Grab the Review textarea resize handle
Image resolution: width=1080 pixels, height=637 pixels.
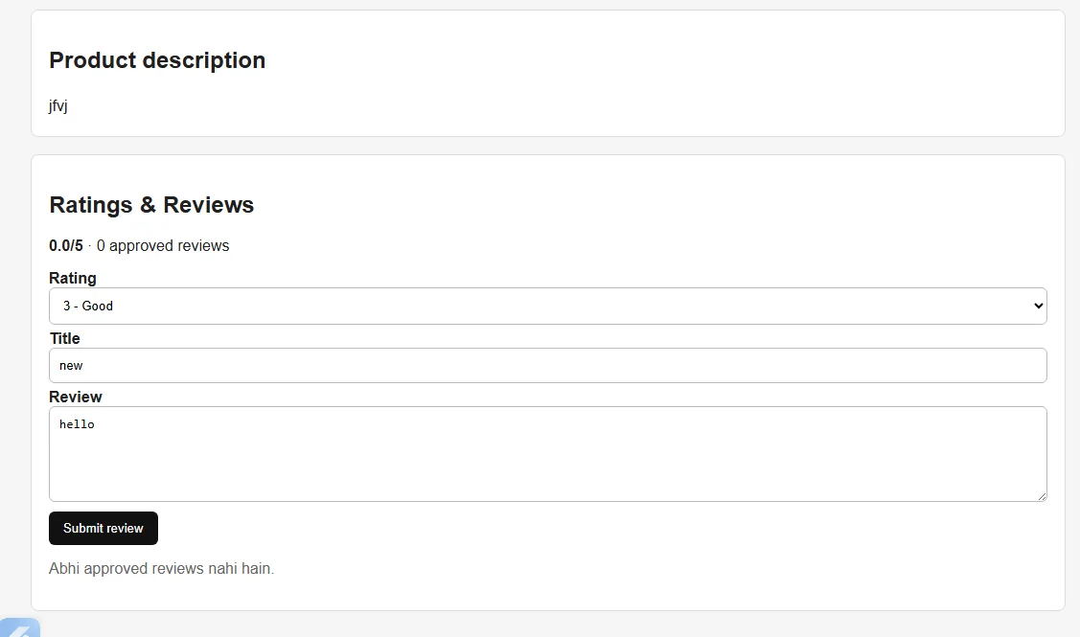click(x=1042, y=496)
